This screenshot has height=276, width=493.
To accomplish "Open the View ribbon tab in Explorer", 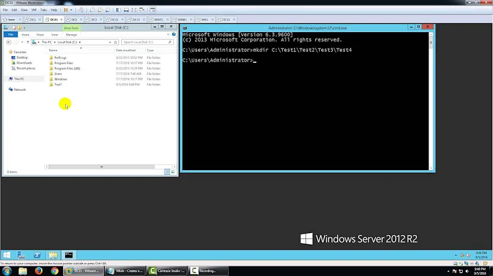I will [54, 34].
